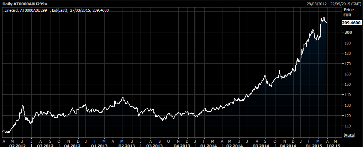The width and height of the screenshot is (363, 147).
Task: Click the chart title Daily AT0000A0U299=
Action: point(25,4)
